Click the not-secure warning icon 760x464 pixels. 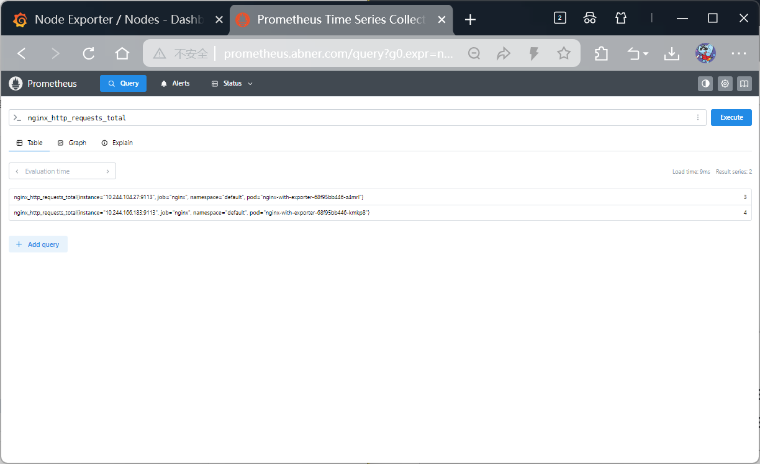160,54
